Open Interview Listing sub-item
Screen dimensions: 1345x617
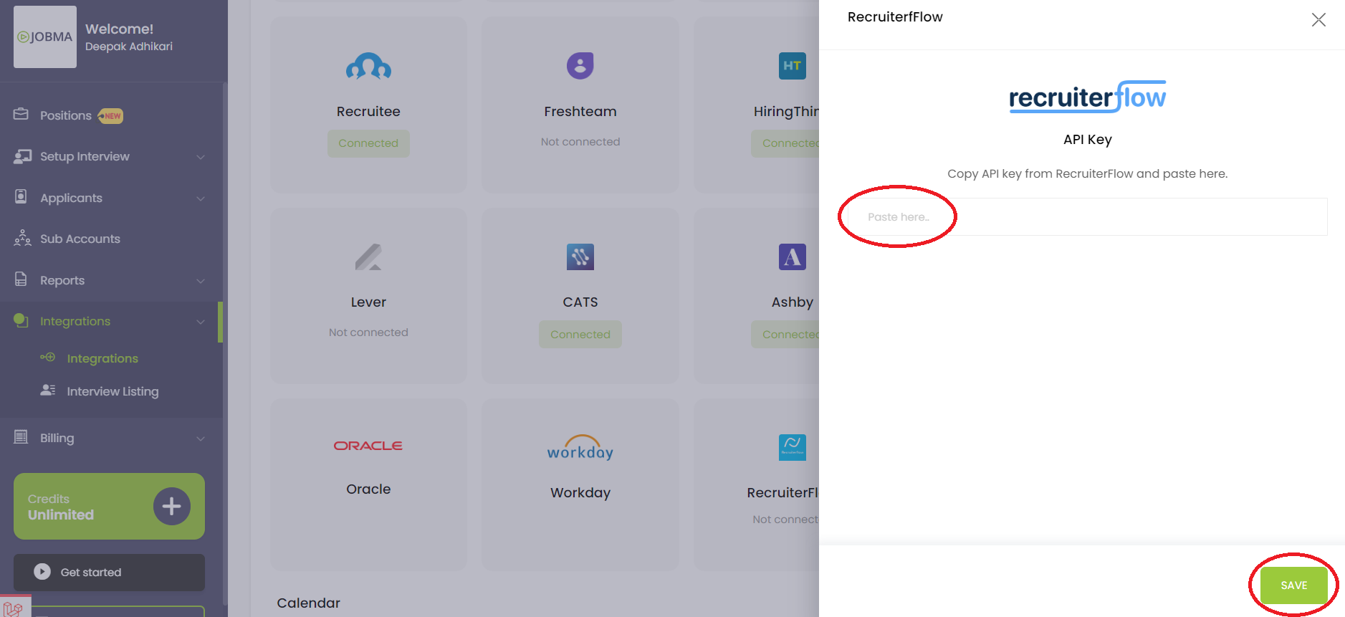click(x=113, y=391)
